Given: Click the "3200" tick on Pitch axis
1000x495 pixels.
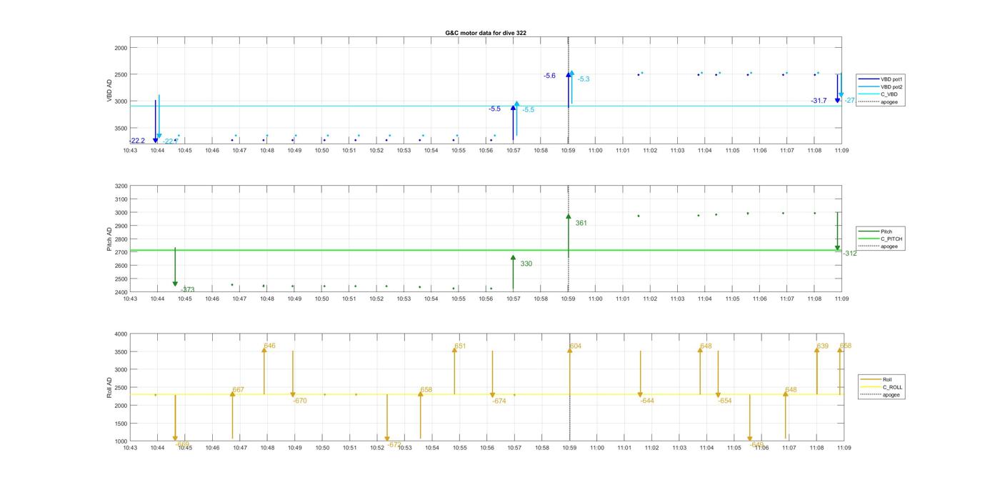Looking at the screenshot, I should click(119, 186).
